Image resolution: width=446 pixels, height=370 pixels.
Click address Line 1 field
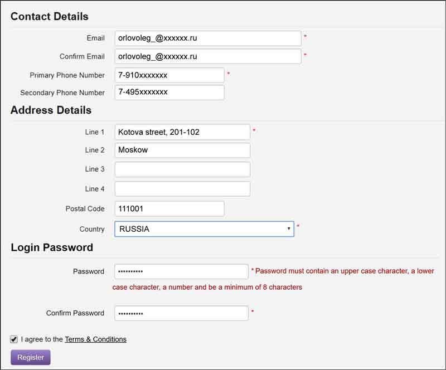(182, 132)
